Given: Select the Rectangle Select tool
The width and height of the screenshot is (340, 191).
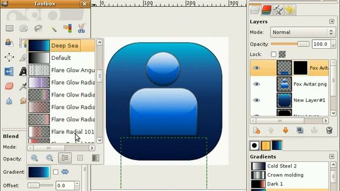Looking at the screenshot, I should [10, 28].
